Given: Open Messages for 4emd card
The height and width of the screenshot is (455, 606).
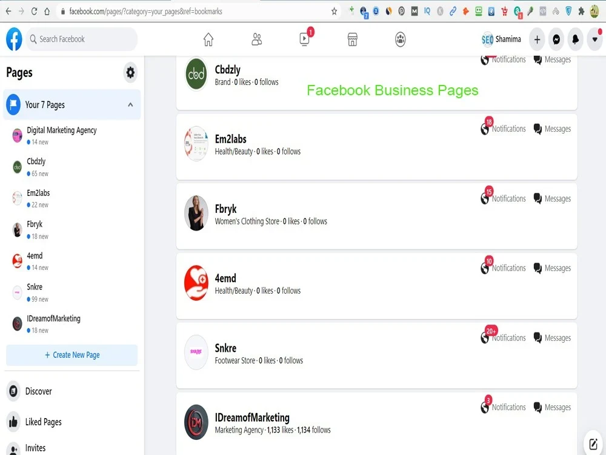Looking at the screenshot, I should [x=552, y=268].
